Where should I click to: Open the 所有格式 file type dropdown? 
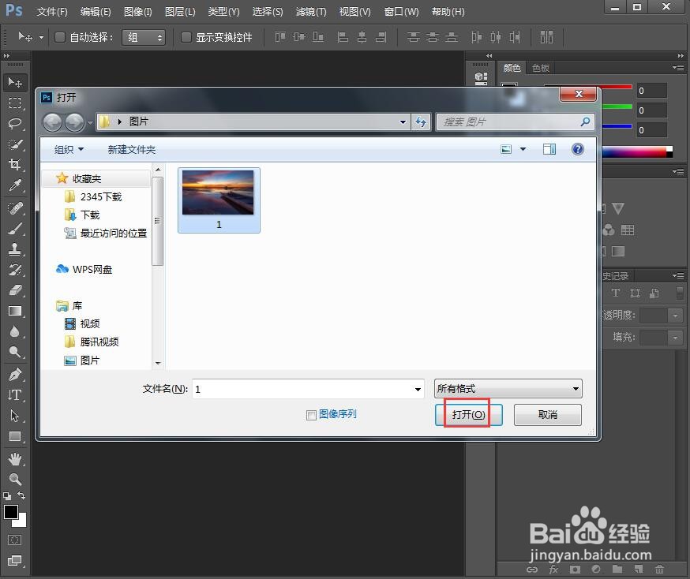coord(508,389)
